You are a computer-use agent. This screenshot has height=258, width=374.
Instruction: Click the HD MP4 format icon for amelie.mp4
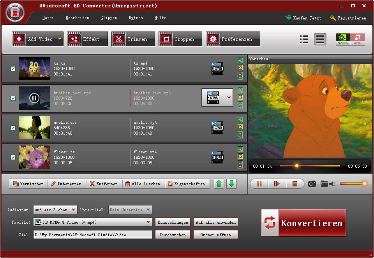pos(217,128)
